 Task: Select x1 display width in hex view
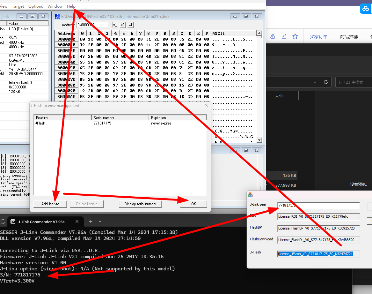pos(115,25)
